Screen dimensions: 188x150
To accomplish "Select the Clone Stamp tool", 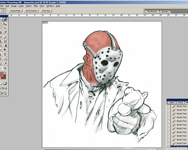I will click(x=1, y=42).
